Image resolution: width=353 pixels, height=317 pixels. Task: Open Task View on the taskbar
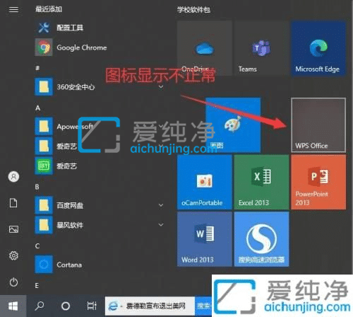click(x=92, y=306)
